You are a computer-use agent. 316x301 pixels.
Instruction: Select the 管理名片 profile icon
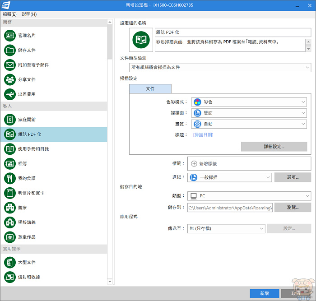click(x=10, y=35)
